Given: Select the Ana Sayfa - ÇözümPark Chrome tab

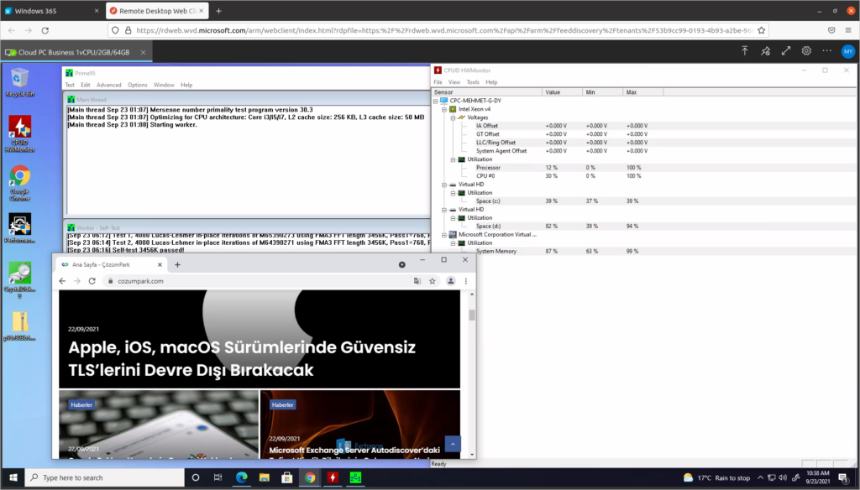Looking at the screenshot, I should [x=112, y=265].
